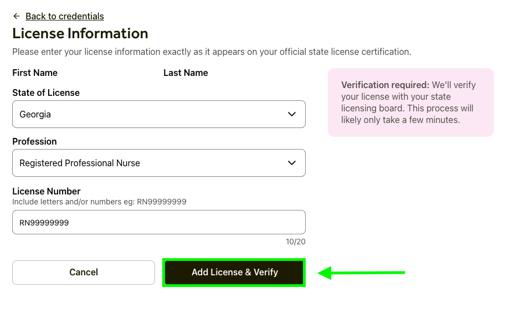Click into the License Number text field
Screen dimensions: 520x313
158,222
